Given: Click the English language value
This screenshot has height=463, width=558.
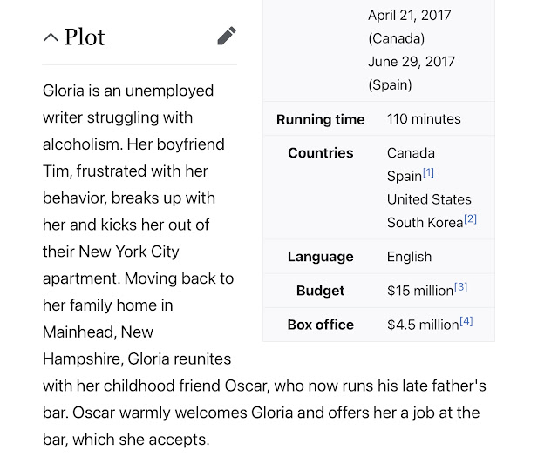Looking at the screenshot, I should click(409, 257).
